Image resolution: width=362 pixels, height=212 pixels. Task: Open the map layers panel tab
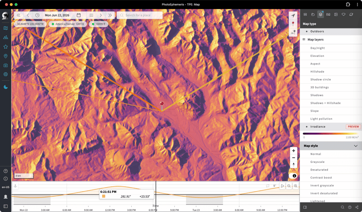click(x=320, y=14)
